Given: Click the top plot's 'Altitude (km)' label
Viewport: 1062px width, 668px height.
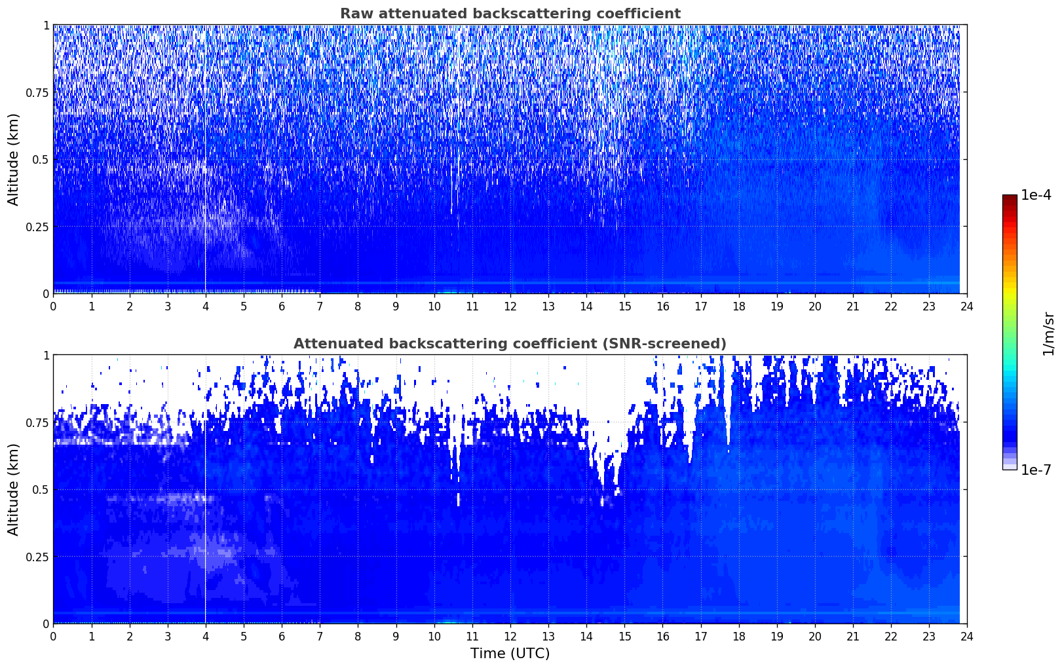Looking at the screenshot, I should [x=14, y=159].
